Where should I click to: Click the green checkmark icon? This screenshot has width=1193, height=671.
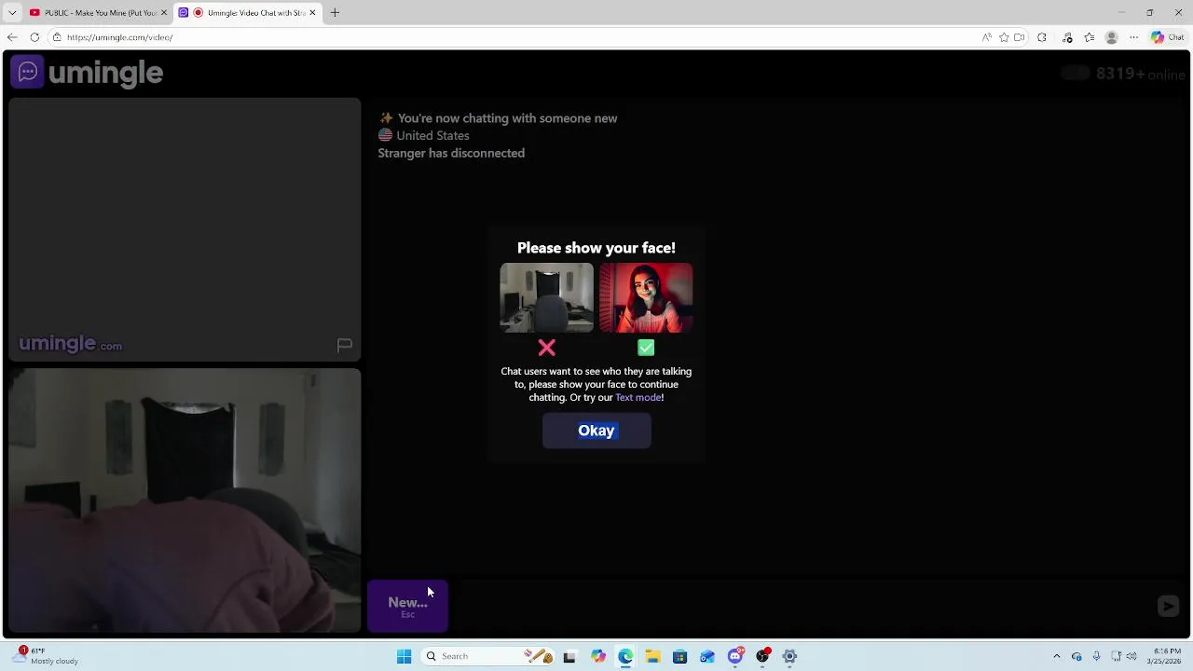[x=646, y=348]
